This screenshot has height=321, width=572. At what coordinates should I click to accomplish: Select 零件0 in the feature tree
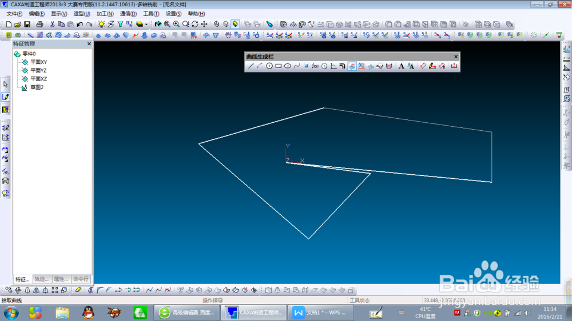pyautogui.click(x=29, y=54)
